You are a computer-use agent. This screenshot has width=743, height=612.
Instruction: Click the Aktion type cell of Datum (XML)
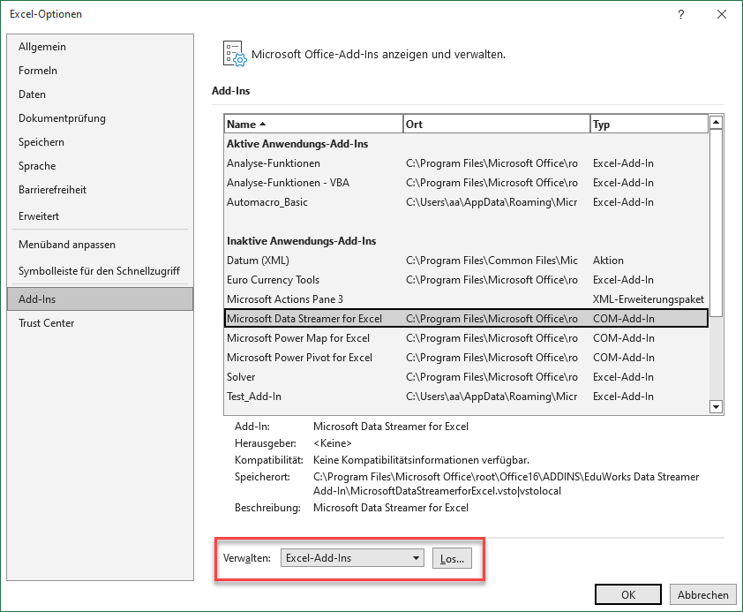[x=608, y=261]
